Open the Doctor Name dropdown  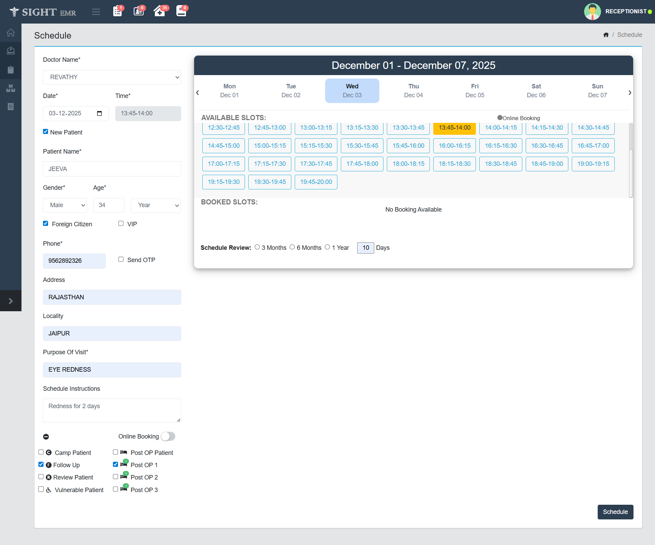click(112, 77)
